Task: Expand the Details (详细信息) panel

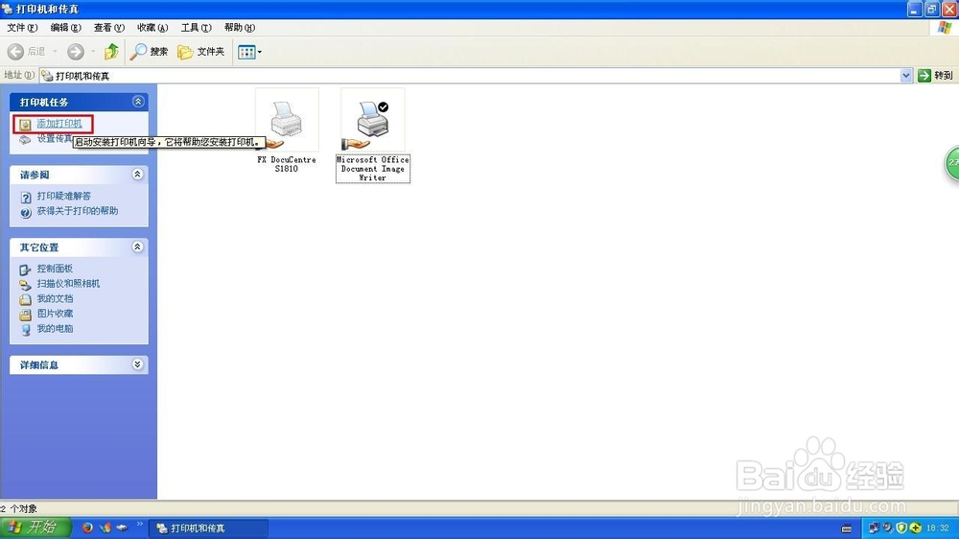Action: tap(137, 364)
